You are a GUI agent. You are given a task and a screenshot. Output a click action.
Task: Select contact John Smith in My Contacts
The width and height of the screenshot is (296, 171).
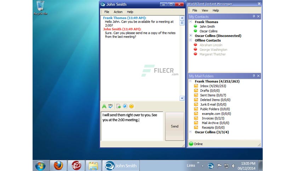[x=207, y=26]
